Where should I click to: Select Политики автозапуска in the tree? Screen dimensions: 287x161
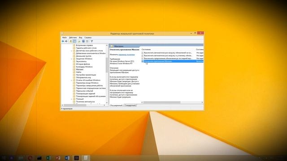click(85, 102)
